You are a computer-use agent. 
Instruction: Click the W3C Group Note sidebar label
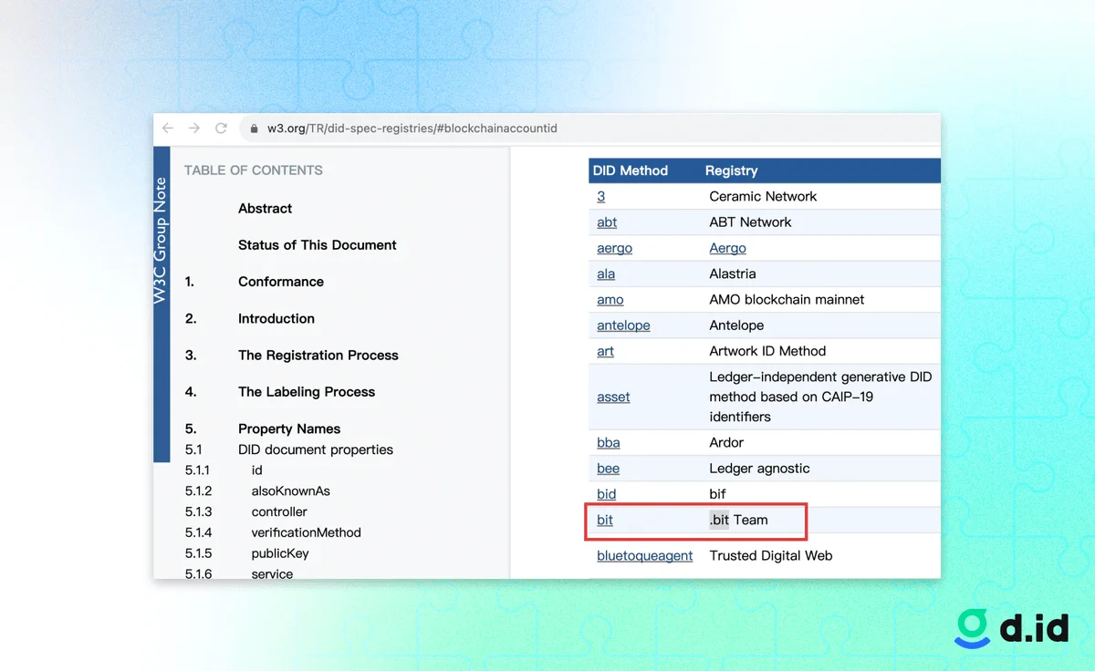pos(161,241)
